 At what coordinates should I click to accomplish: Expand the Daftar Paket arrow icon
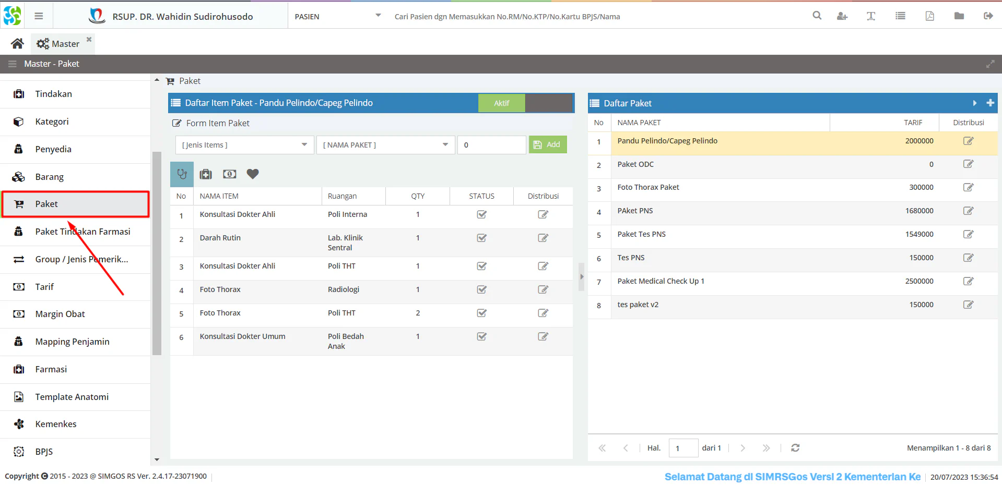[974, 103]
